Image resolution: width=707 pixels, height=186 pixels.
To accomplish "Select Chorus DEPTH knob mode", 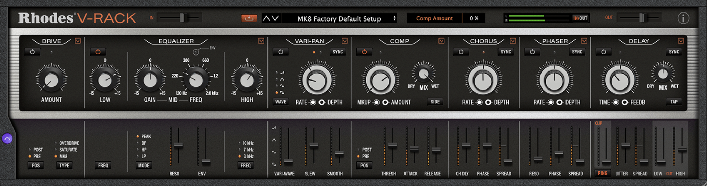I will point(488,102).
